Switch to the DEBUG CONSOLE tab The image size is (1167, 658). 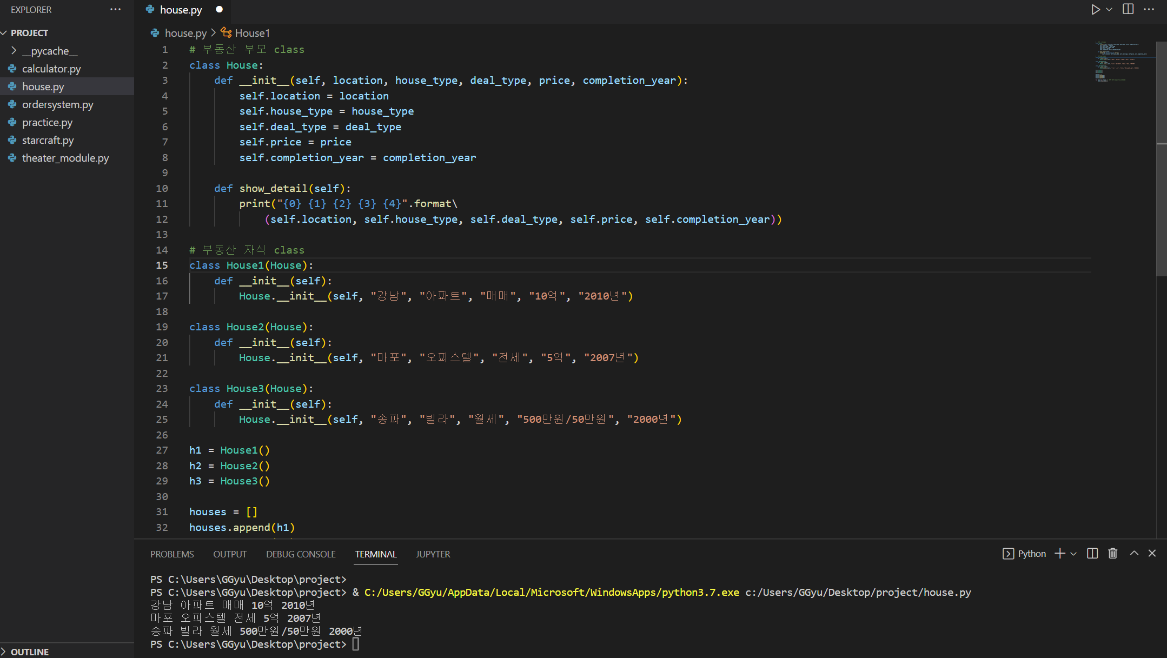pyautogui.click(x=301, y=554)
